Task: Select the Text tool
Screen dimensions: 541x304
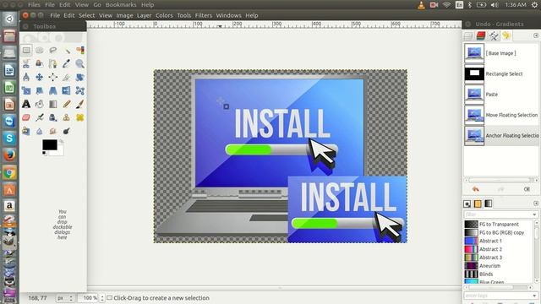Action: click(26, 104)
